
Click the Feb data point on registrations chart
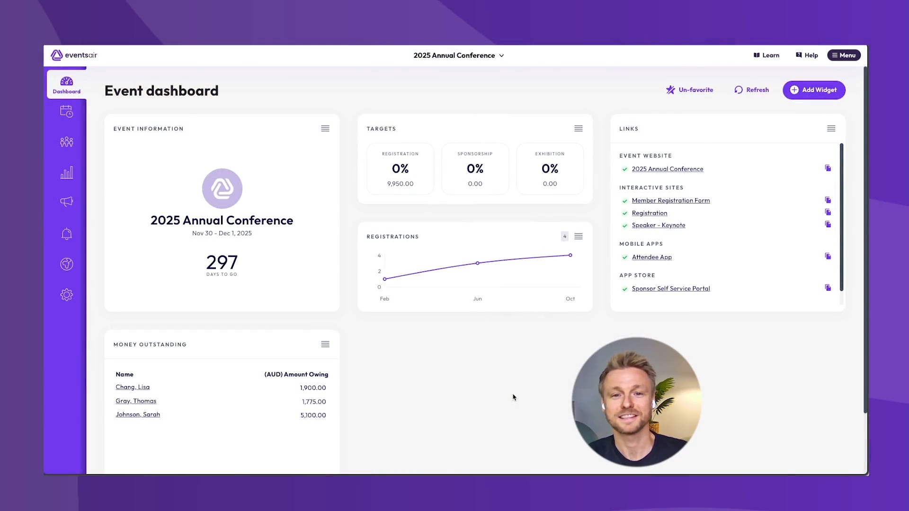pos(385,279)
